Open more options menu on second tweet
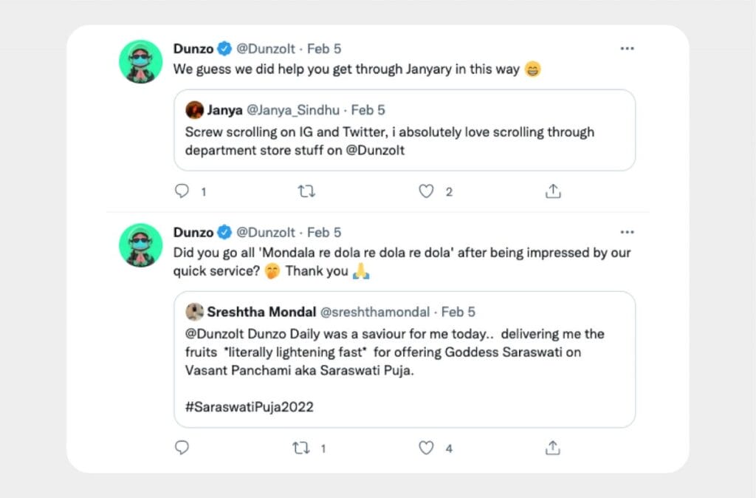Screen dimensions: 756x498 (627, 232)
